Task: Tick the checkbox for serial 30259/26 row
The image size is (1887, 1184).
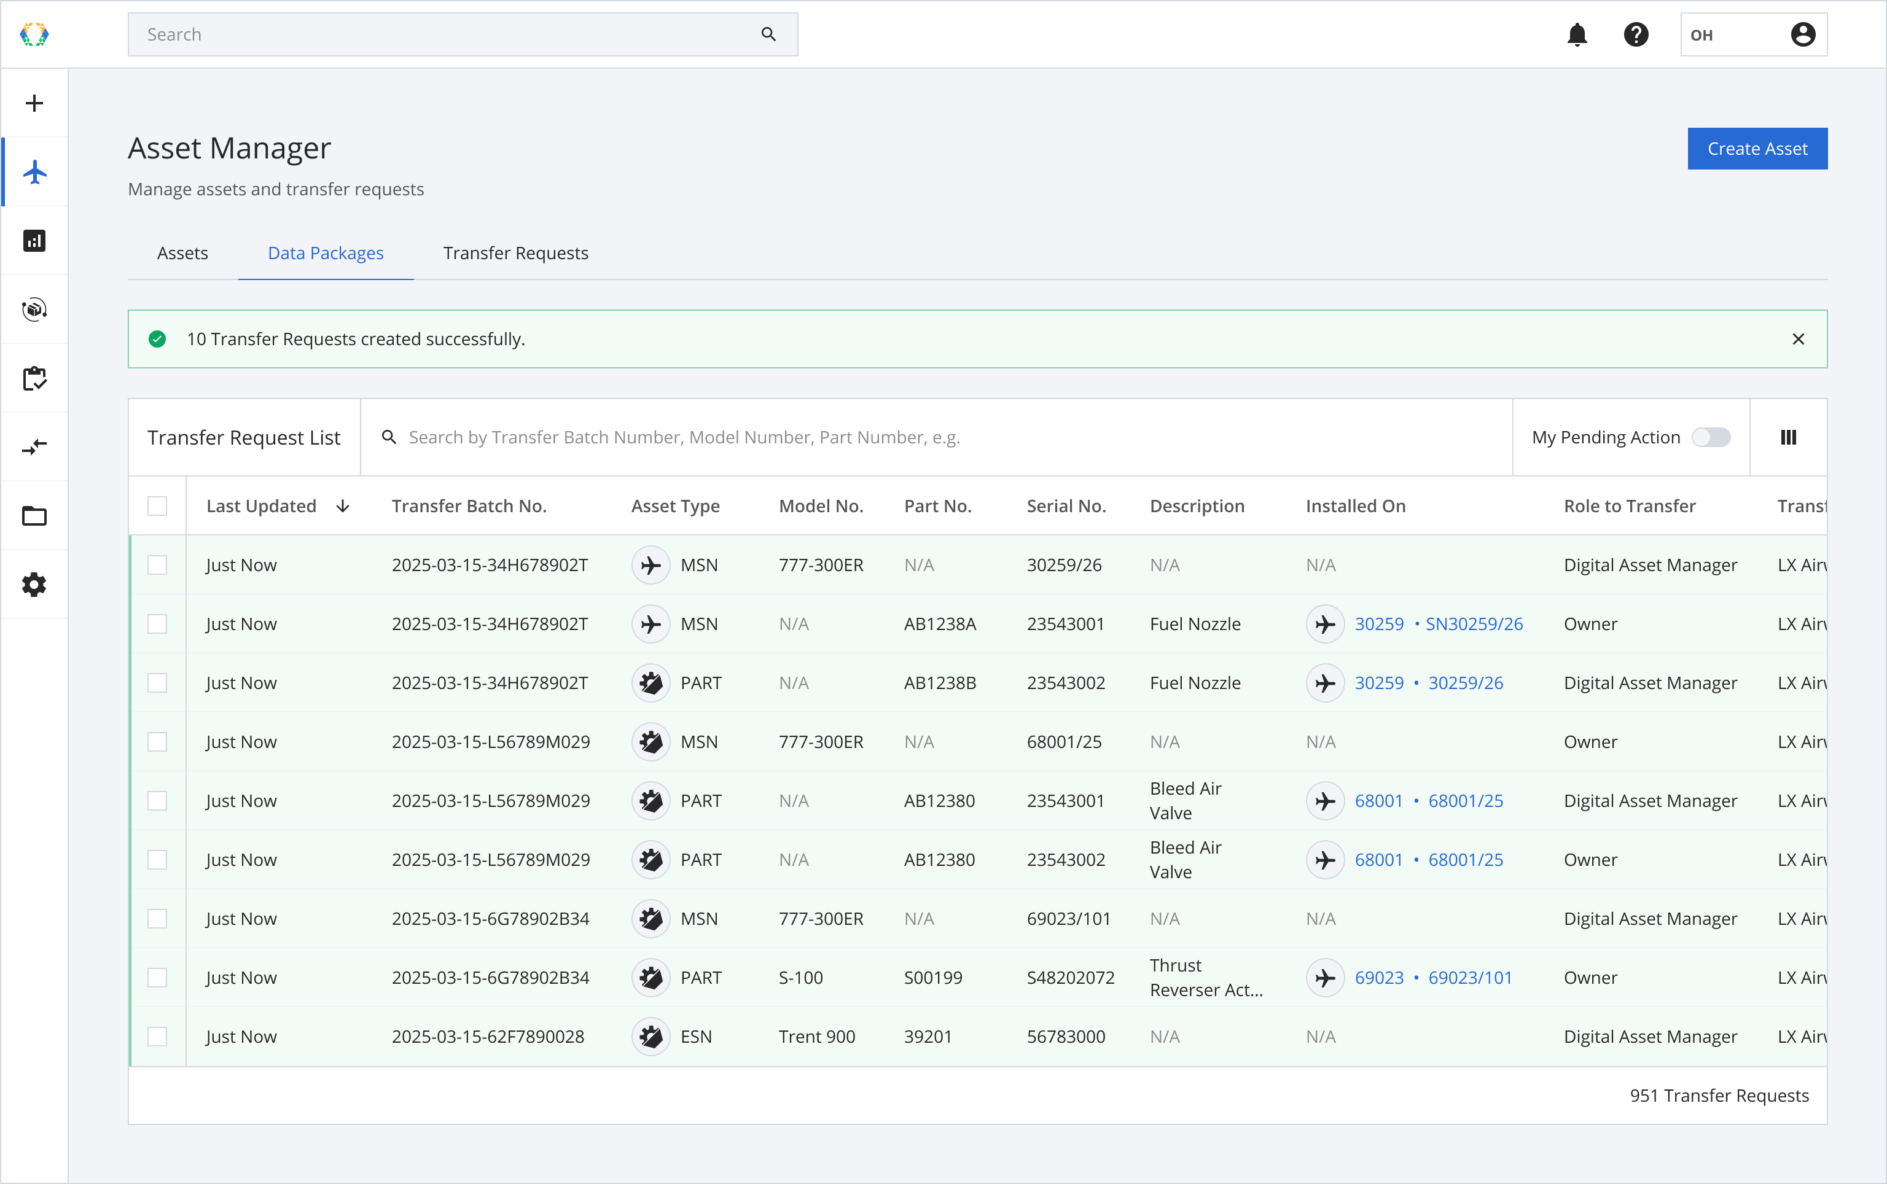Action: coord(157,566)
